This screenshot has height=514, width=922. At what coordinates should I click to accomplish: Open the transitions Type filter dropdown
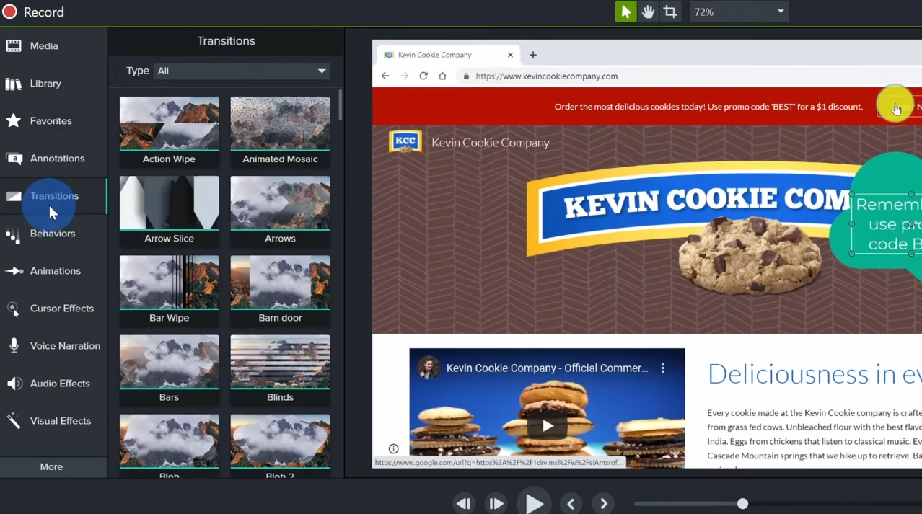click(241, 71)
